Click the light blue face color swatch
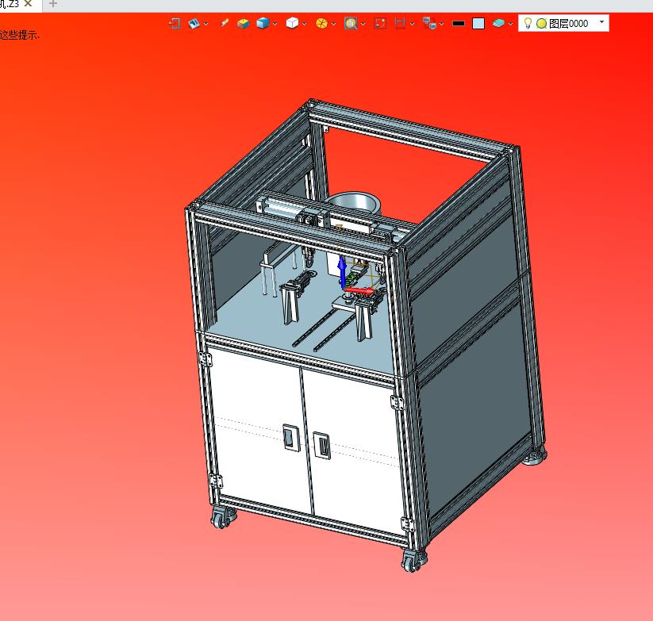 pyautogui.click(x=478, y=23)
